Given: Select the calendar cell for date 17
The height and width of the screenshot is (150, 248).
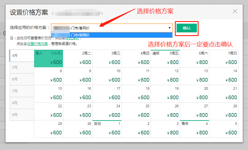Looking at the screenshot, I should [x=107, y=94].
